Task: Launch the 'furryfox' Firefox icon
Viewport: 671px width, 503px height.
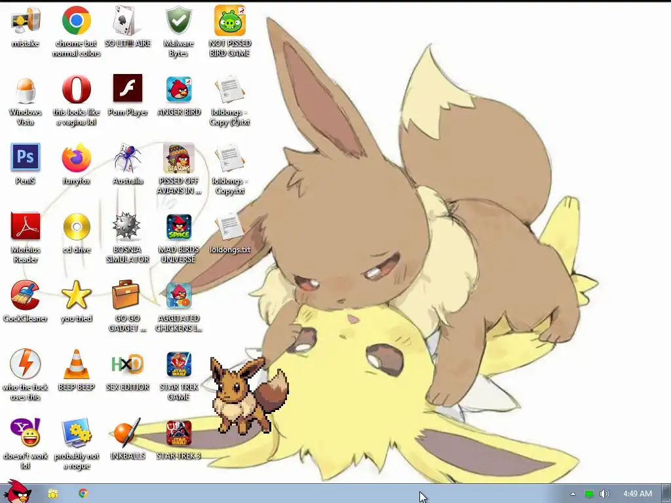Action: pyautogui.click(x=76, y=158)
